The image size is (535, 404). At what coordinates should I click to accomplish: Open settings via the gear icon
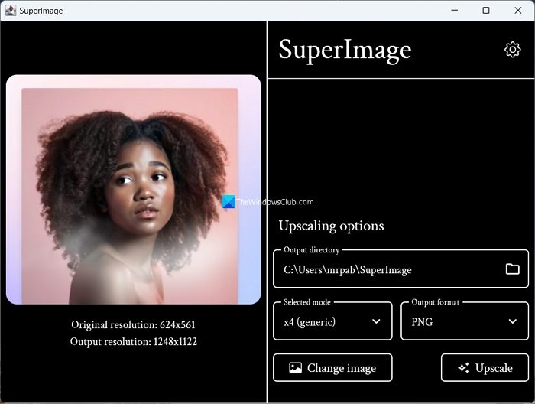pos(513,50)
